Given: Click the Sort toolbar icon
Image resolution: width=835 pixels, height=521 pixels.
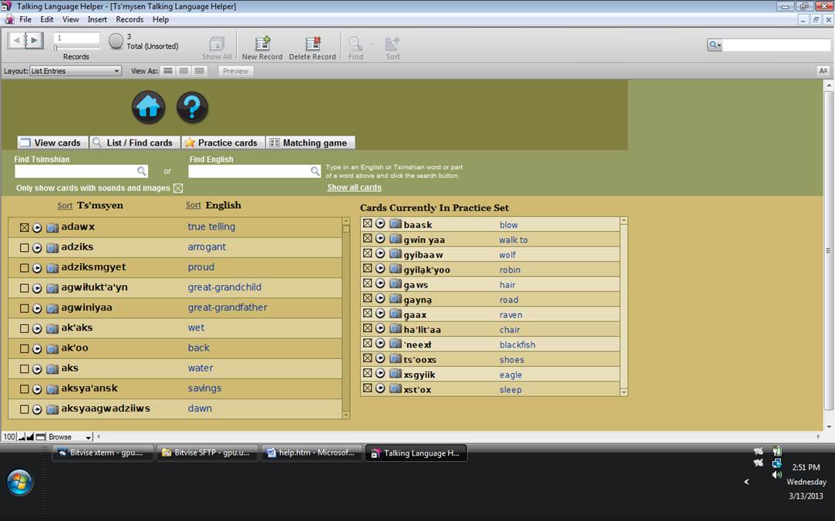Looking at the screenshot, I should 392,44.
